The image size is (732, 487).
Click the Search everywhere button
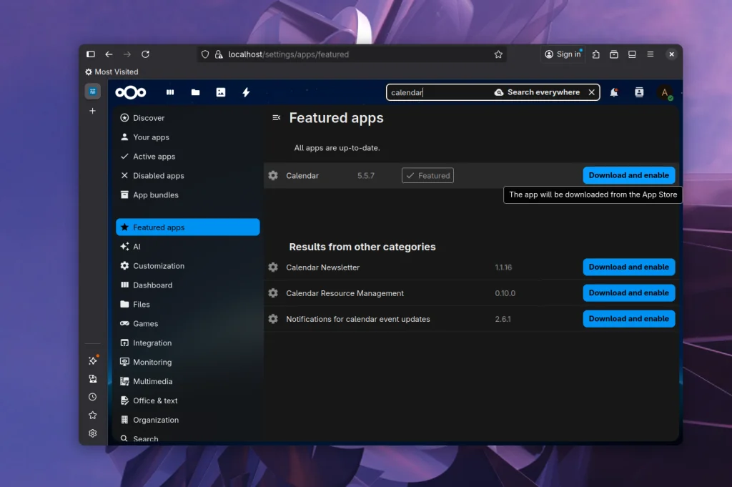coord(537,92)
